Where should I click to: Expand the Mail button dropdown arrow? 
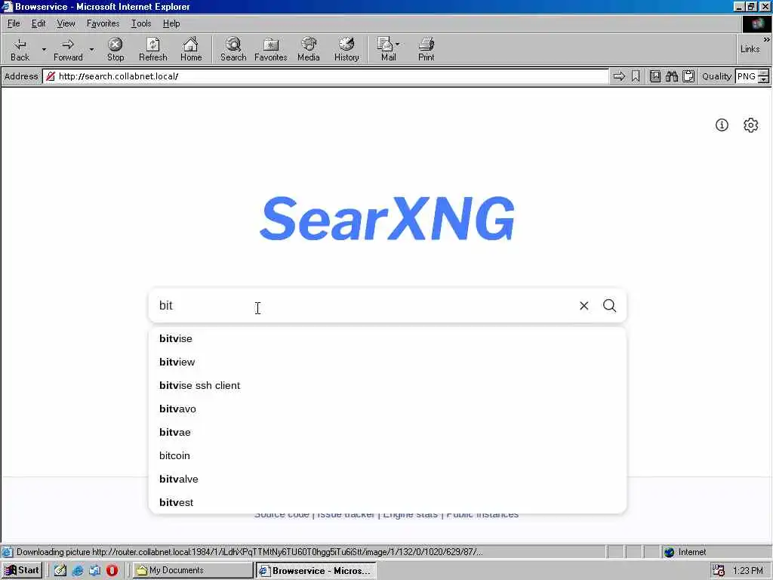click(398, 45)
